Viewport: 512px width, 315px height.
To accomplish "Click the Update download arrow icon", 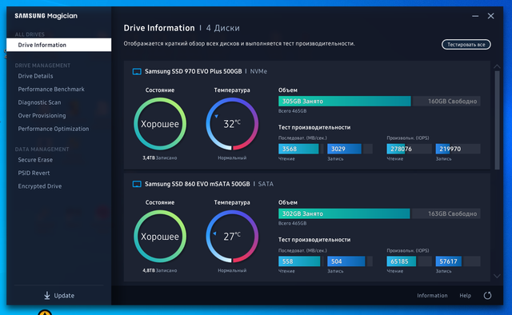I will click(47, 296).
